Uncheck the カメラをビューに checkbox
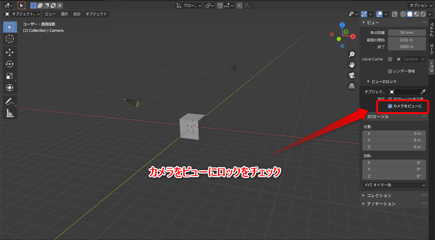 tap(390, 106)
